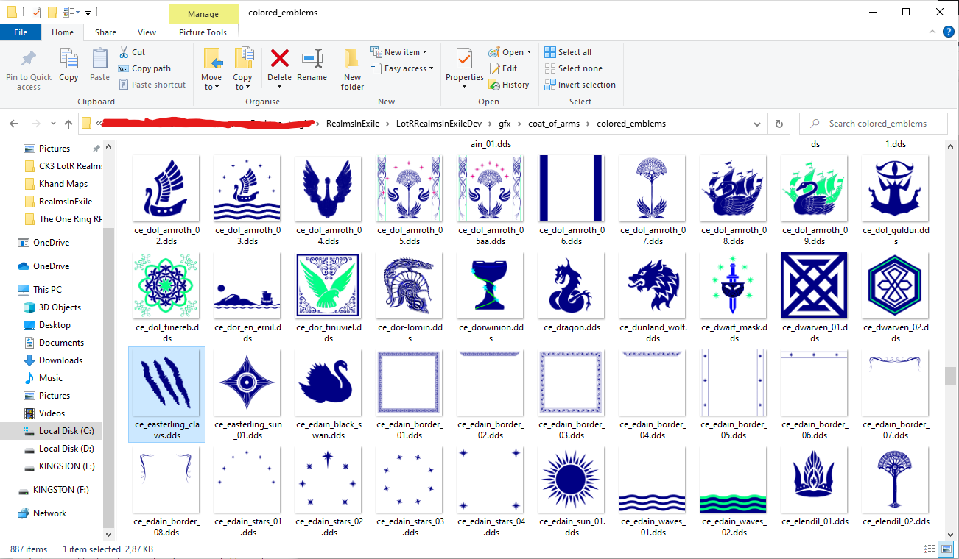Click the Rename icon

pos(312,58)
